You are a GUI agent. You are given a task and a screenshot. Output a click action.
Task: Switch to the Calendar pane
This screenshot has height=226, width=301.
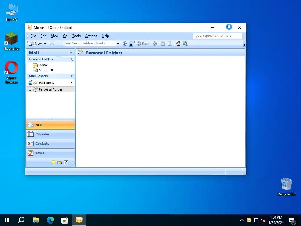51,134
